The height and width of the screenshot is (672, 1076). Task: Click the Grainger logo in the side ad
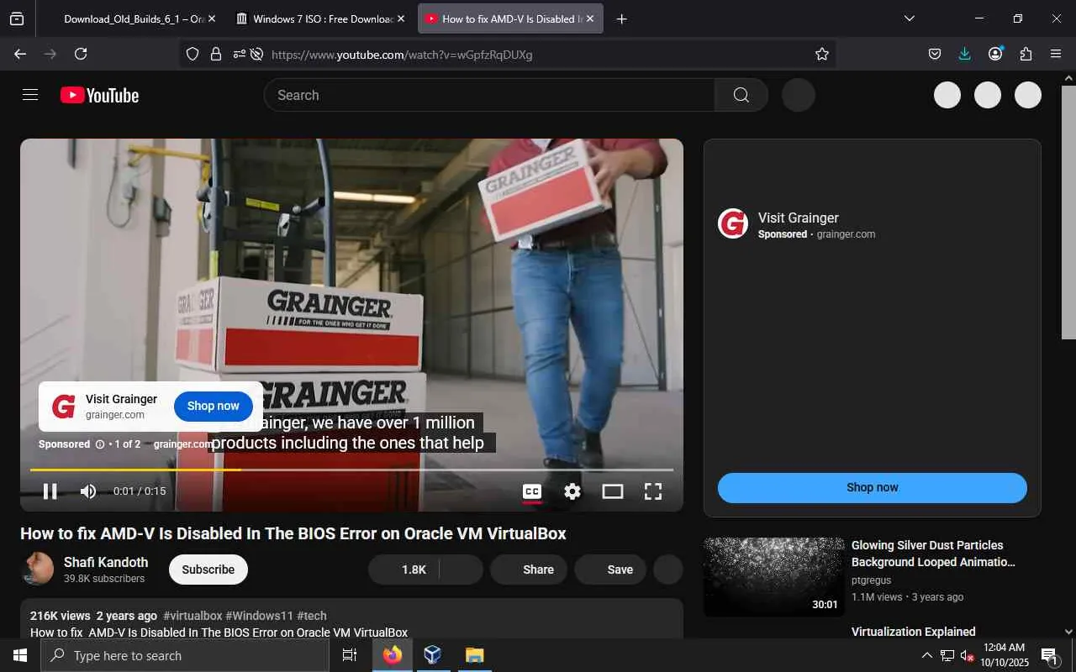[733, 224]
